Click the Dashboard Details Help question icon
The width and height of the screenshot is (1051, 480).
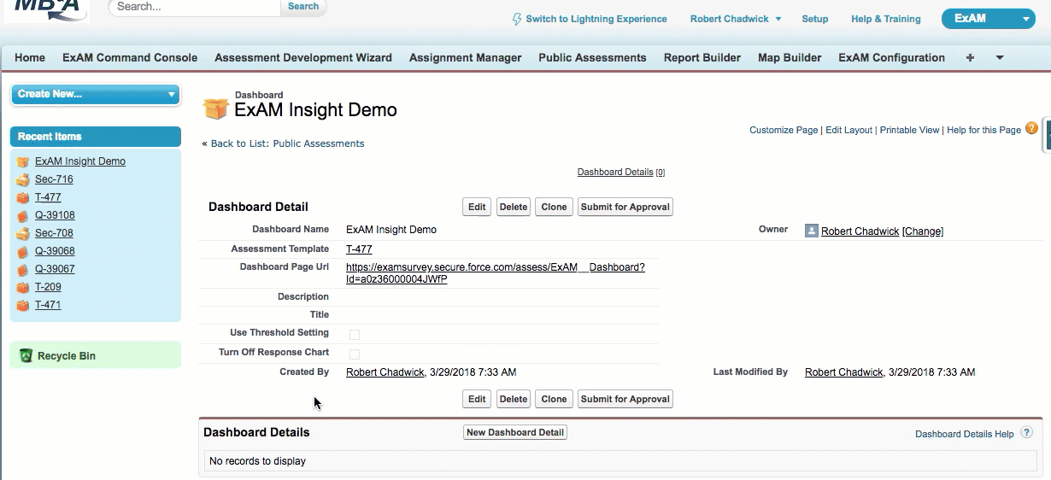1027,433
